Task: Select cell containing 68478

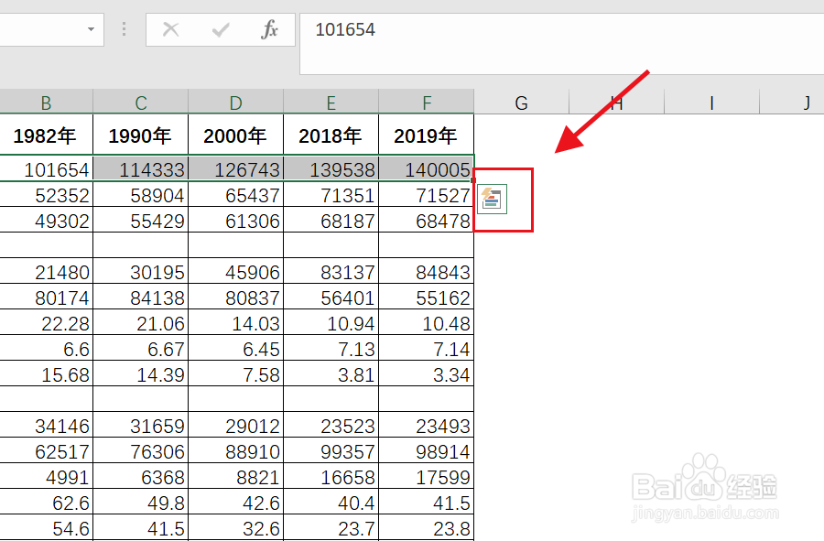Action: tap(426, 220)
